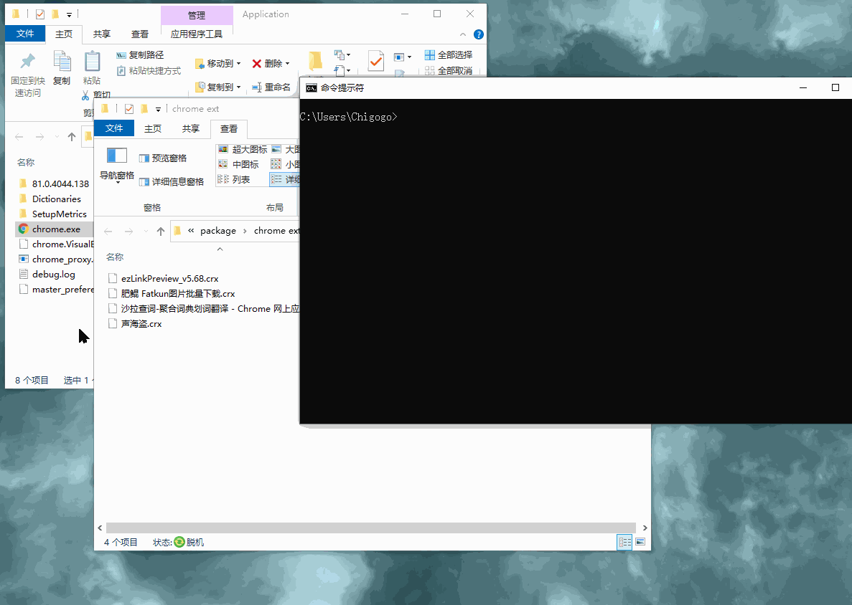Screen dimensions: 852x605
Task: Click 全部选择 select all button
Action: tap(449, 55)
